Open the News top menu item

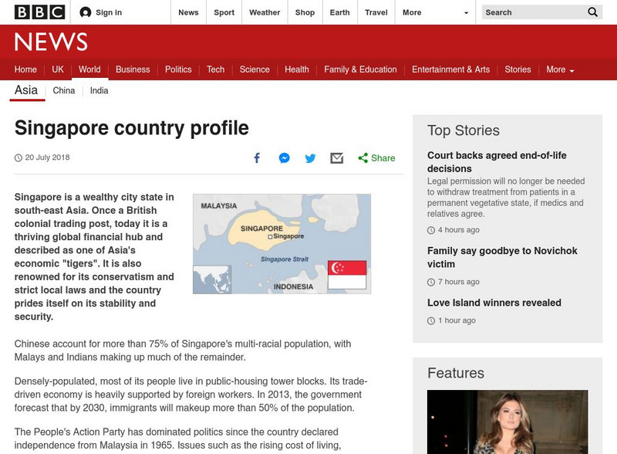(x=188, y=12)
